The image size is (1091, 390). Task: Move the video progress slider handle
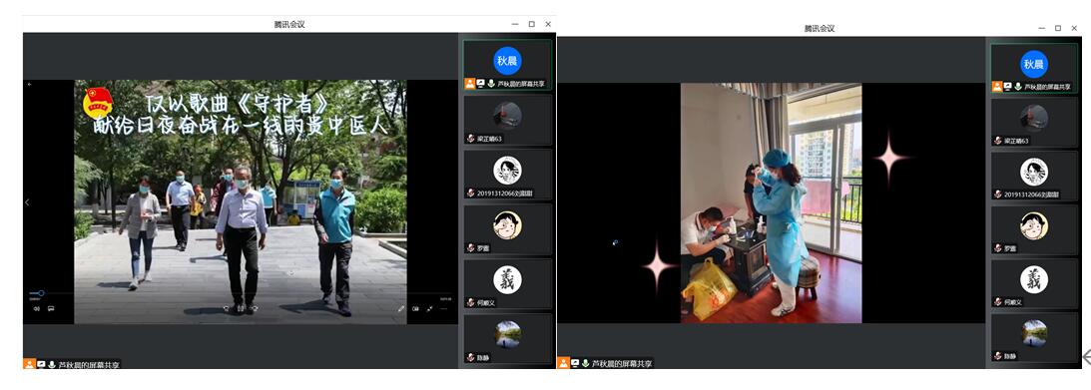click(41, 293)
